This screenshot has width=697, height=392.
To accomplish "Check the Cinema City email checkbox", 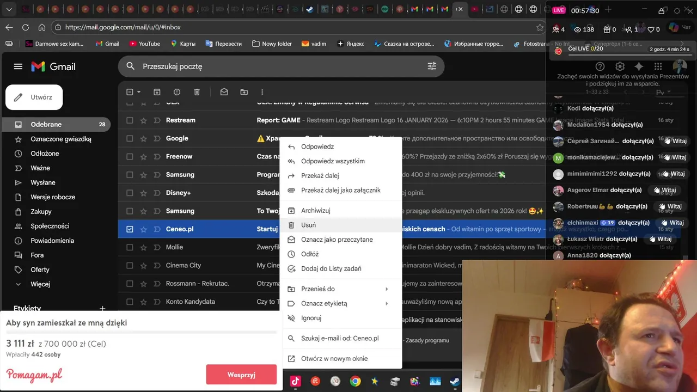I will point(130,266).
